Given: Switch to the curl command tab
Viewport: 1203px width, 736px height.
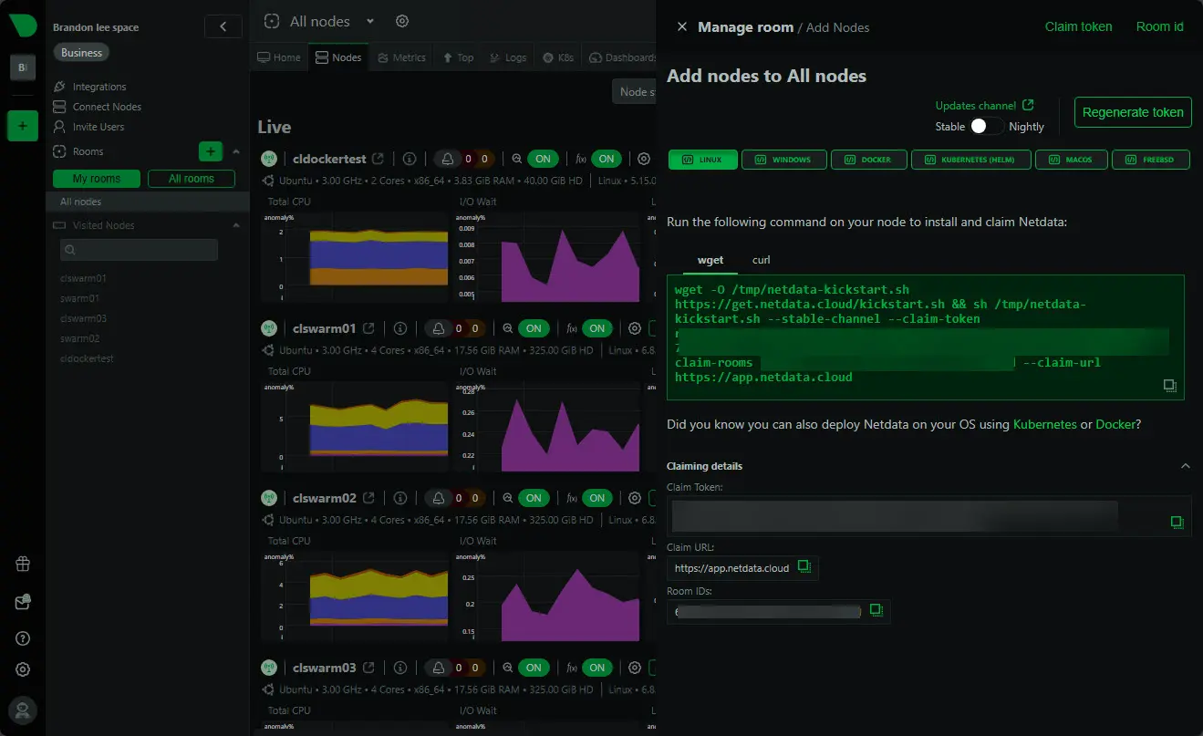Looking at the screenshot, I should (761, 260).
